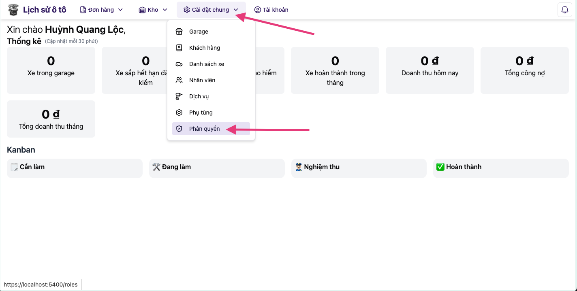577x291 pixels.
Task: Click the Tổng công nợ stat card
Action: (524, 70)
